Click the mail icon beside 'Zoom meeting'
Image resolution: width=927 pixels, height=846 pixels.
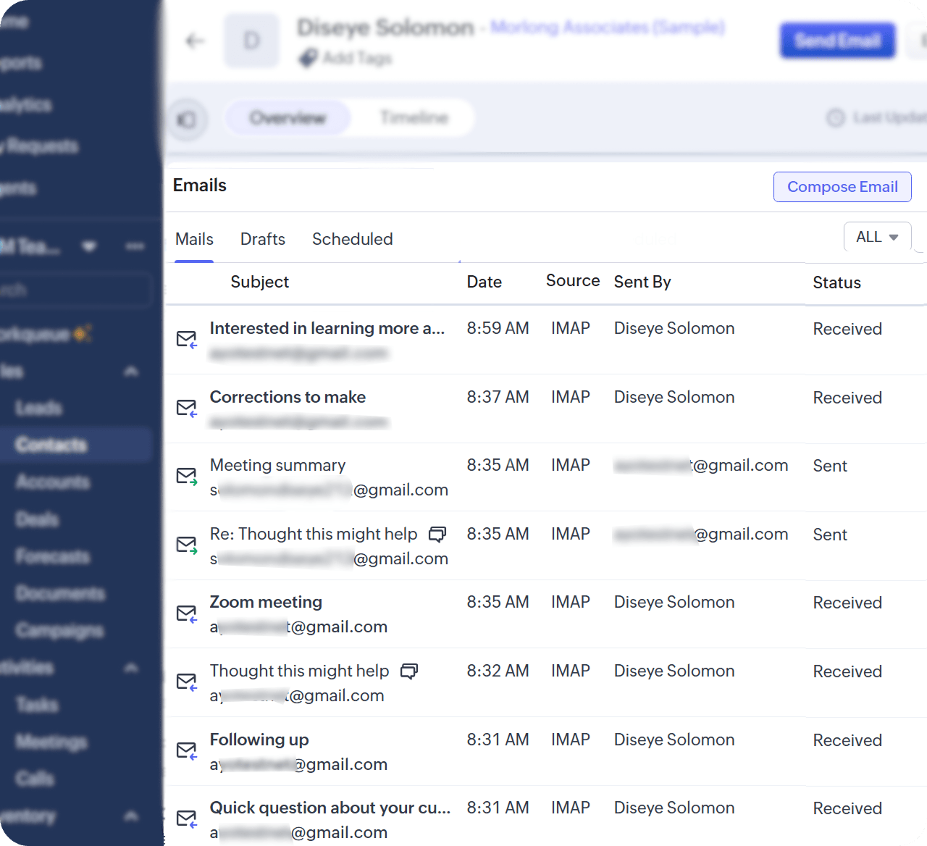(x=187, y=613)
